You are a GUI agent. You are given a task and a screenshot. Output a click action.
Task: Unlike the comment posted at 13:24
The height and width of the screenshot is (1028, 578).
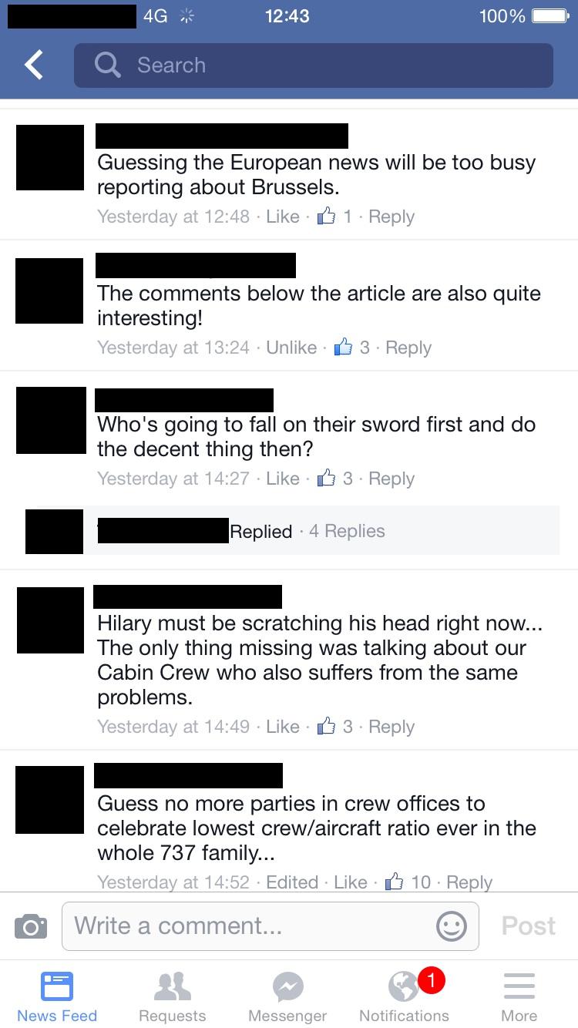click(x=291, y=348)
